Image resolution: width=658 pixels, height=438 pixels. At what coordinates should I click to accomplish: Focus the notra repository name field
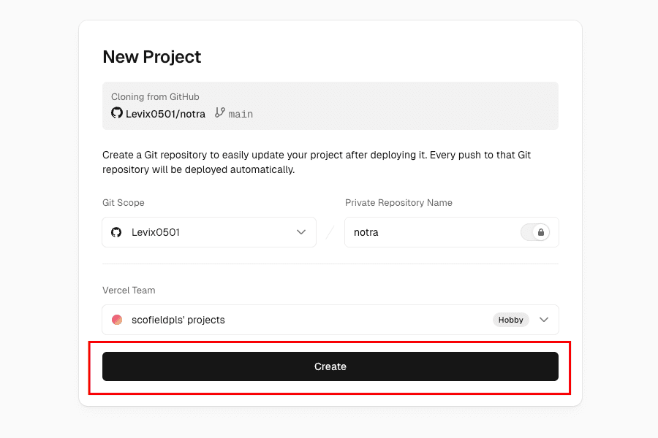[x=431, y=232]
